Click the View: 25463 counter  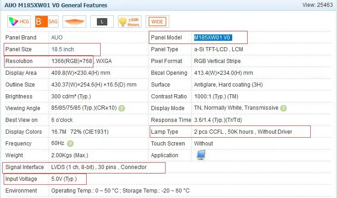pyautogui.click(x=317, y=5)
